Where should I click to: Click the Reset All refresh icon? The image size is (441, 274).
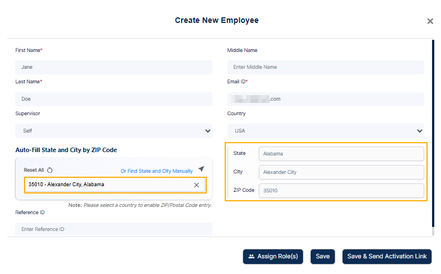pyautogui.click(x=50, y=170)
